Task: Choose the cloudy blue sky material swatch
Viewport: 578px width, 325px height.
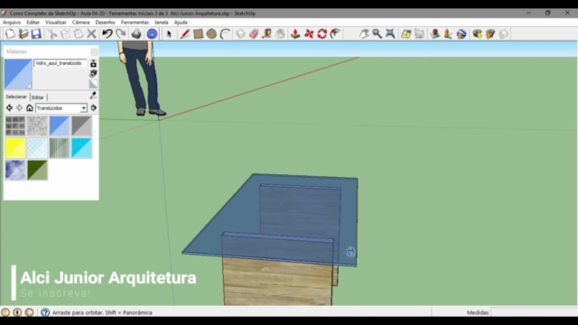Action: 15,171
